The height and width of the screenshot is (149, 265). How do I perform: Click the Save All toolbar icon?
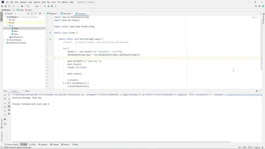(x=5, y=6)
